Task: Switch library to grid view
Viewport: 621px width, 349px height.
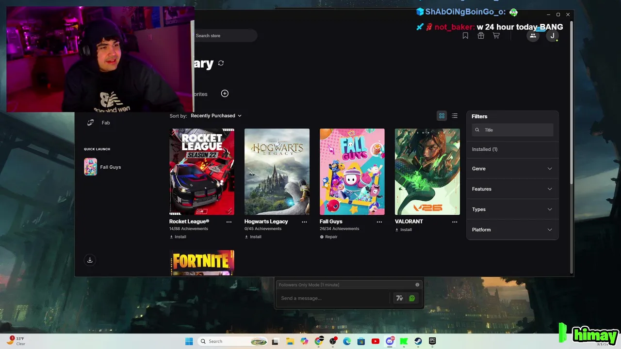Action: (x=441, y=116)
